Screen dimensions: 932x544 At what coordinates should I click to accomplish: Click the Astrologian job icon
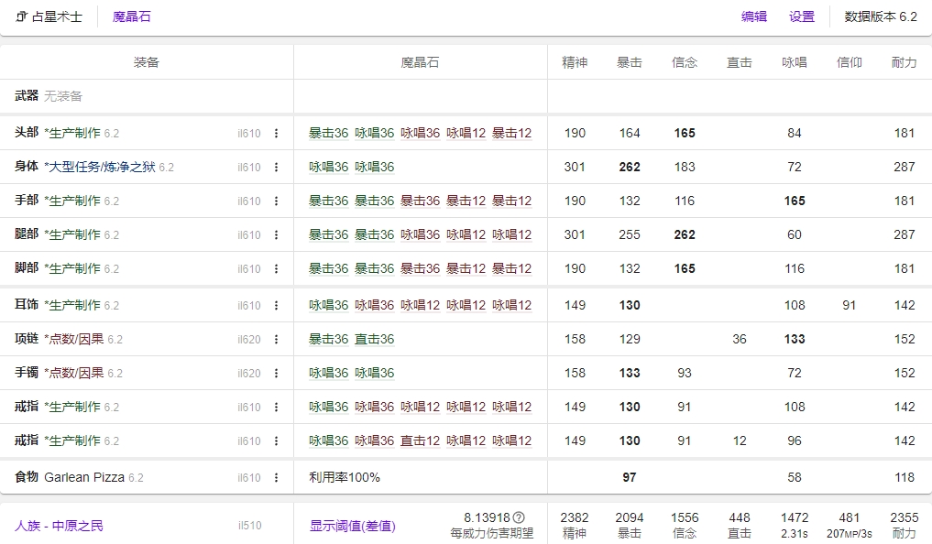point(20,16)
